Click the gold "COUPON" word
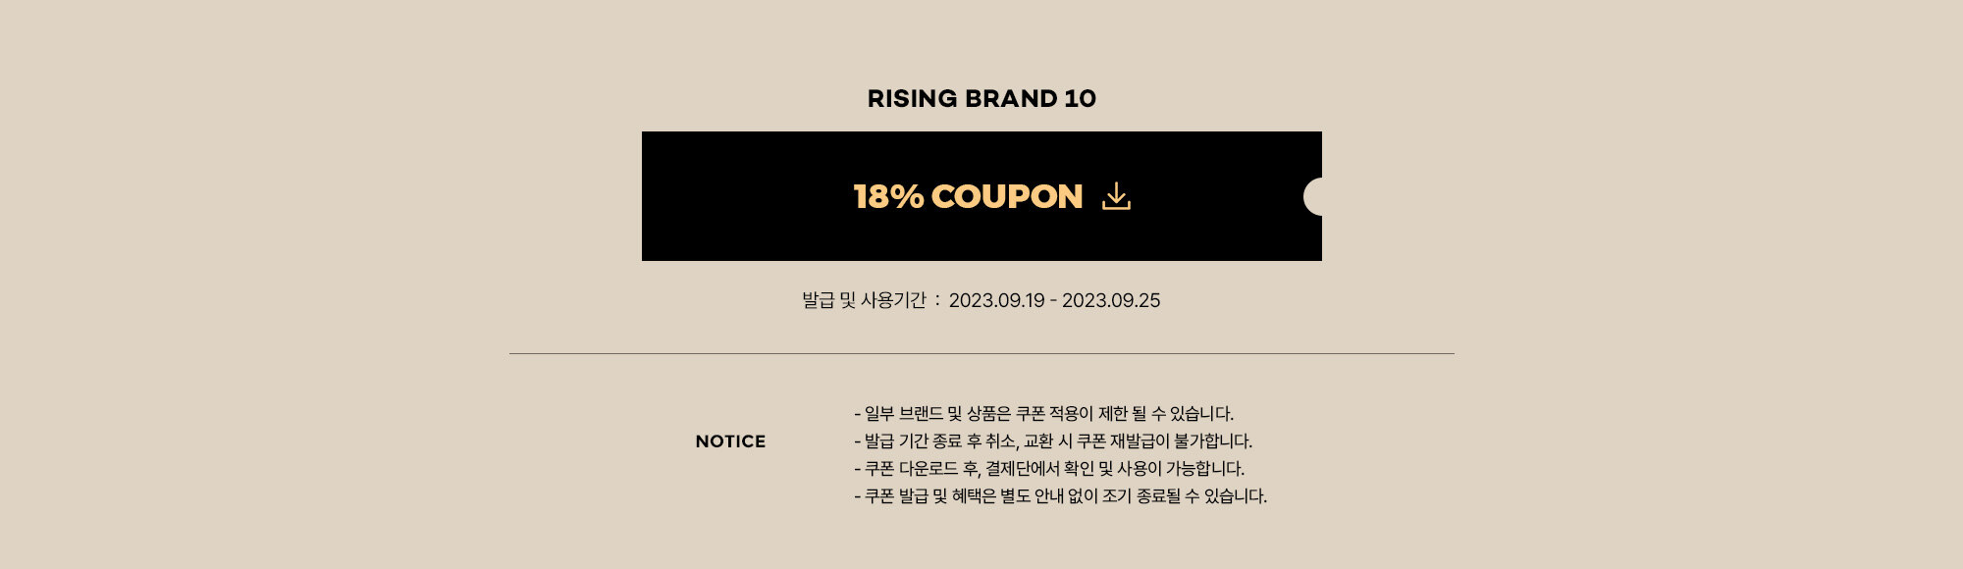The width and height of the screenshot is (1963, 569). [1006, 196]
